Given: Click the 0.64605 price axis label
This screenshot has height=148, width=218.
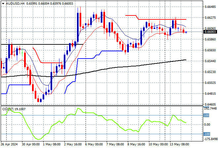Looking at the screenshot, I should coord(210,104).
